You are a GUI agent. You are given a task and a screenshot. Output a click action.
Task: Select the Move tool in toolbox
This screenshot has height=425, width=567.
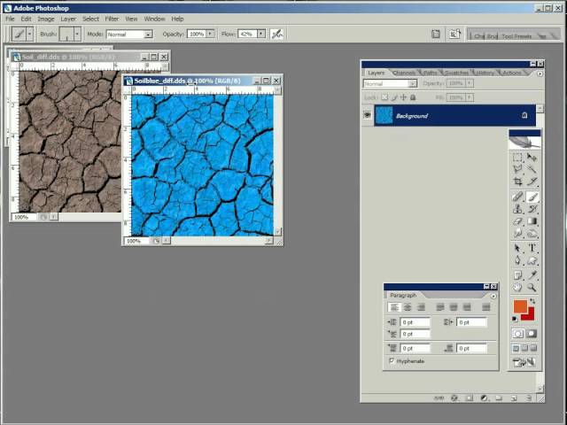pos(532,158)
